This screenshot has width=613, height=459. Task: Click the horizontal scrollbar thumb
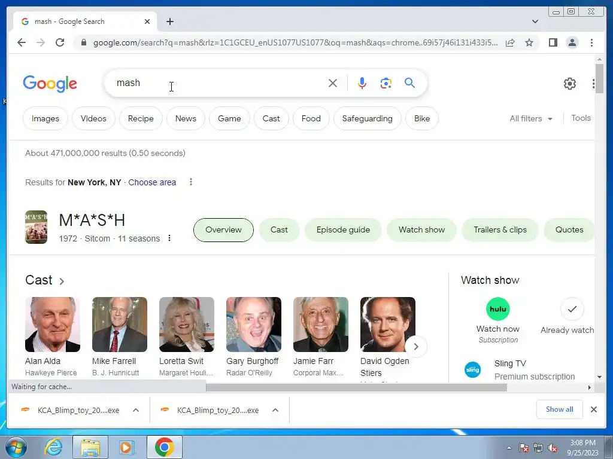click(356, 387)
